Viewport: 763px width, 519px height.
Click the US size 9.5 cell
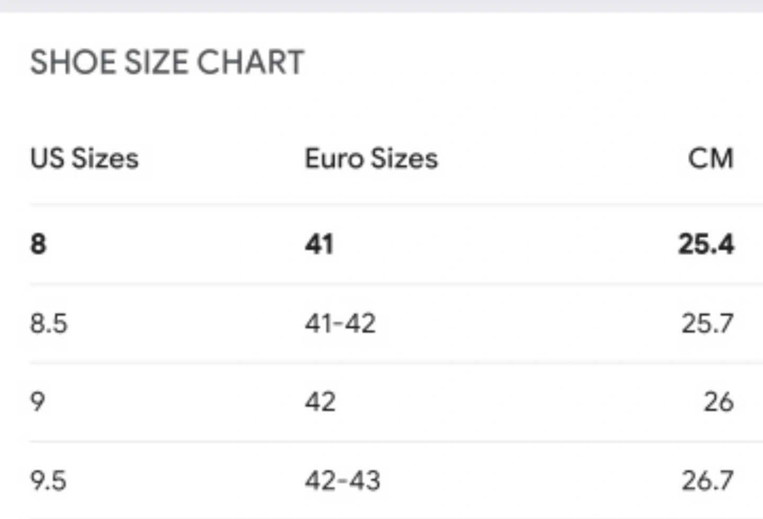point(48,481)
